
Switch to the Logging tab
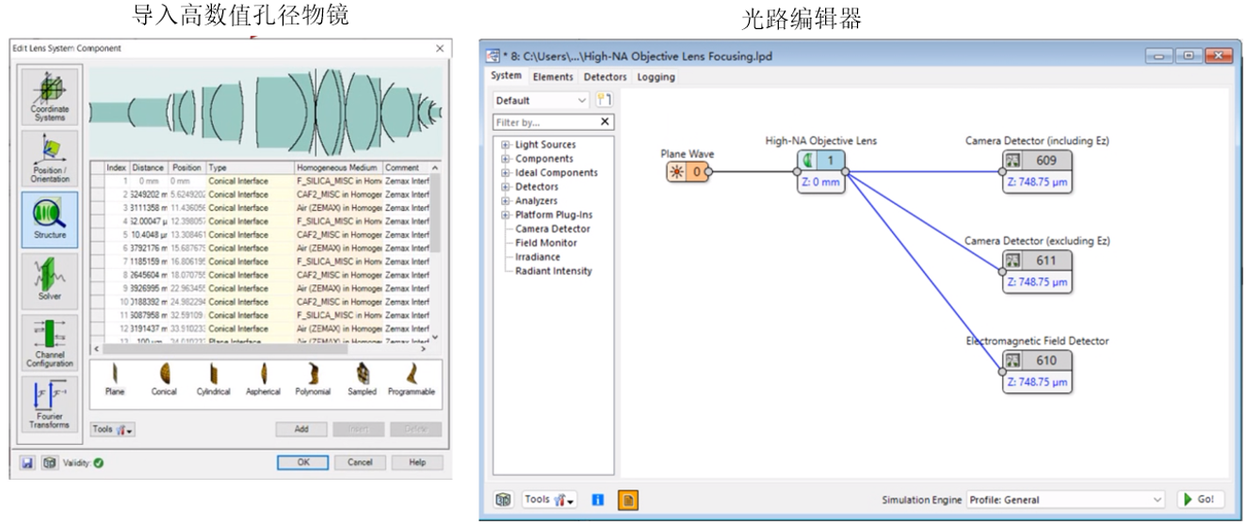click(x=656, y=77)
